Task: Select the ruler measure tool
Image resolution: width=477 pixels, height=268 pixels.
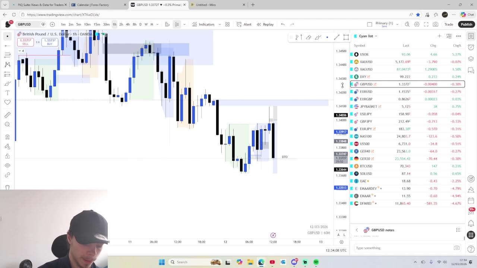Action: click(7, 115)
